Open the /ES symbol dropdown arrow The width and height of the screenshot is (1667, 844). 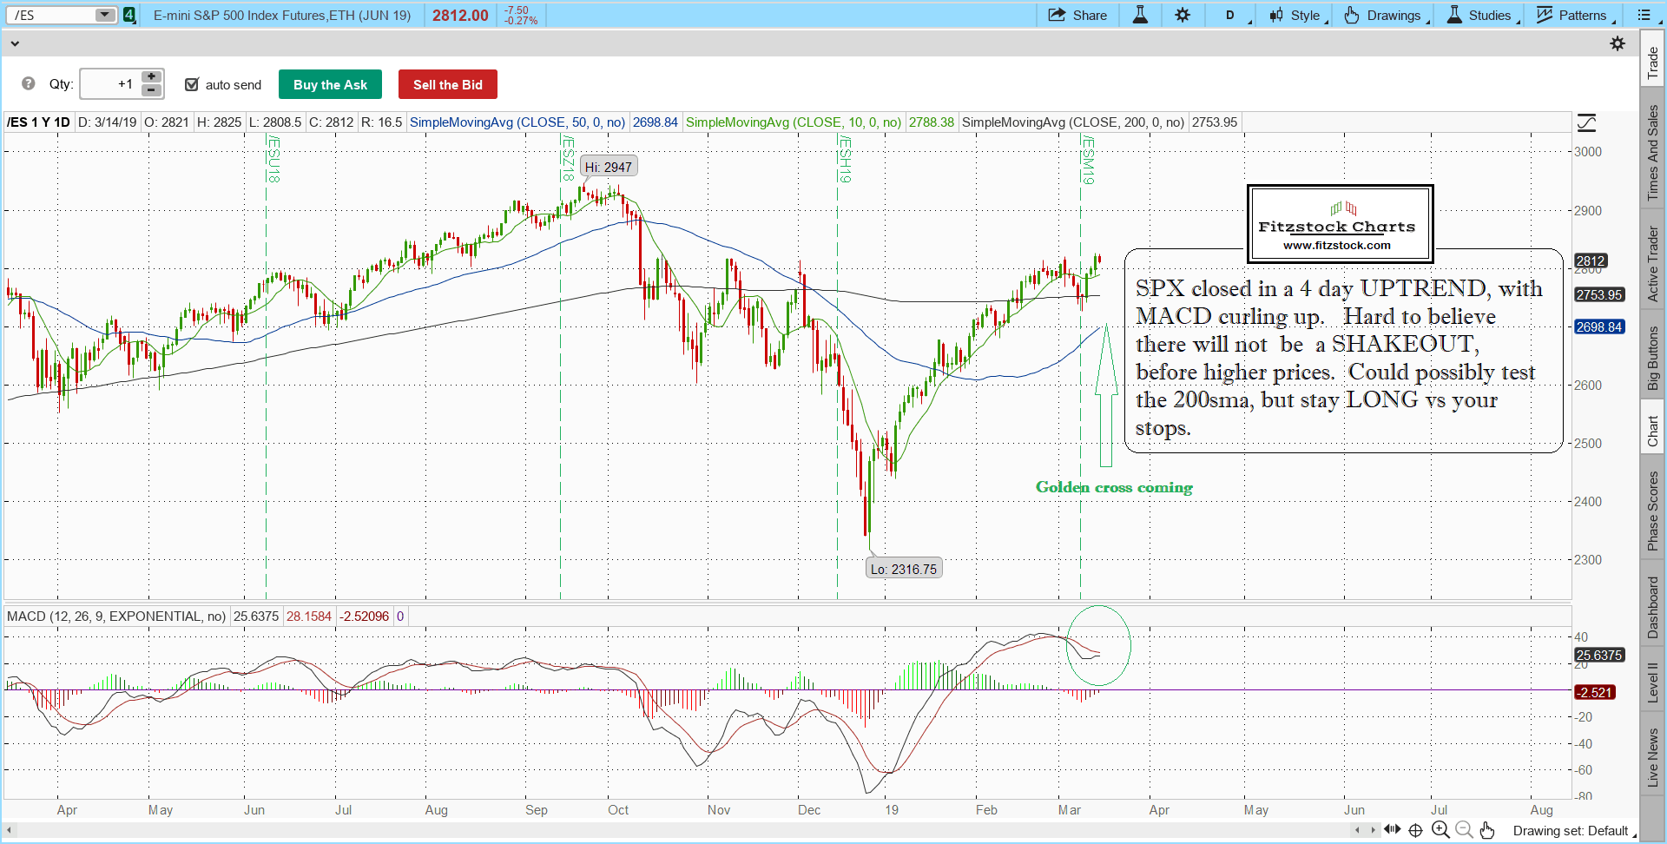tap(104, 15)
